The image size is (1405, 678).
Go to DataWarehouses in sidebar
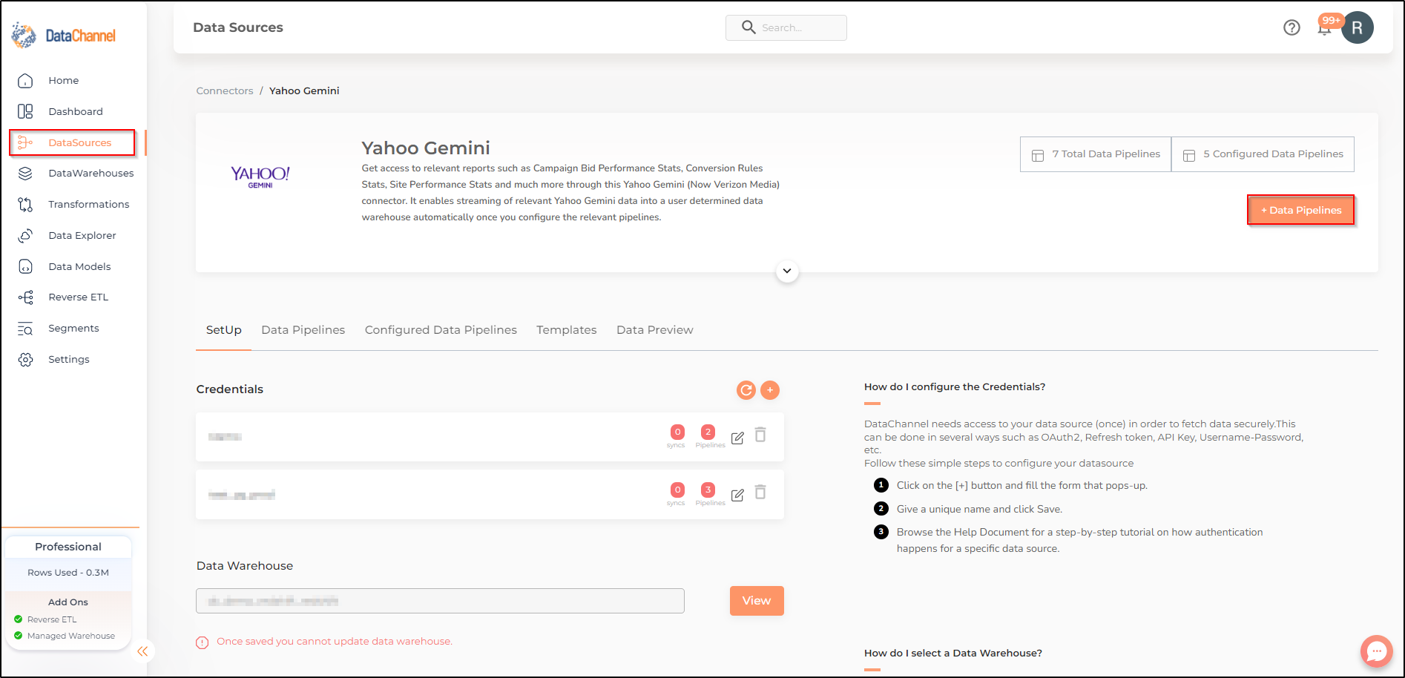pos(91,174)
